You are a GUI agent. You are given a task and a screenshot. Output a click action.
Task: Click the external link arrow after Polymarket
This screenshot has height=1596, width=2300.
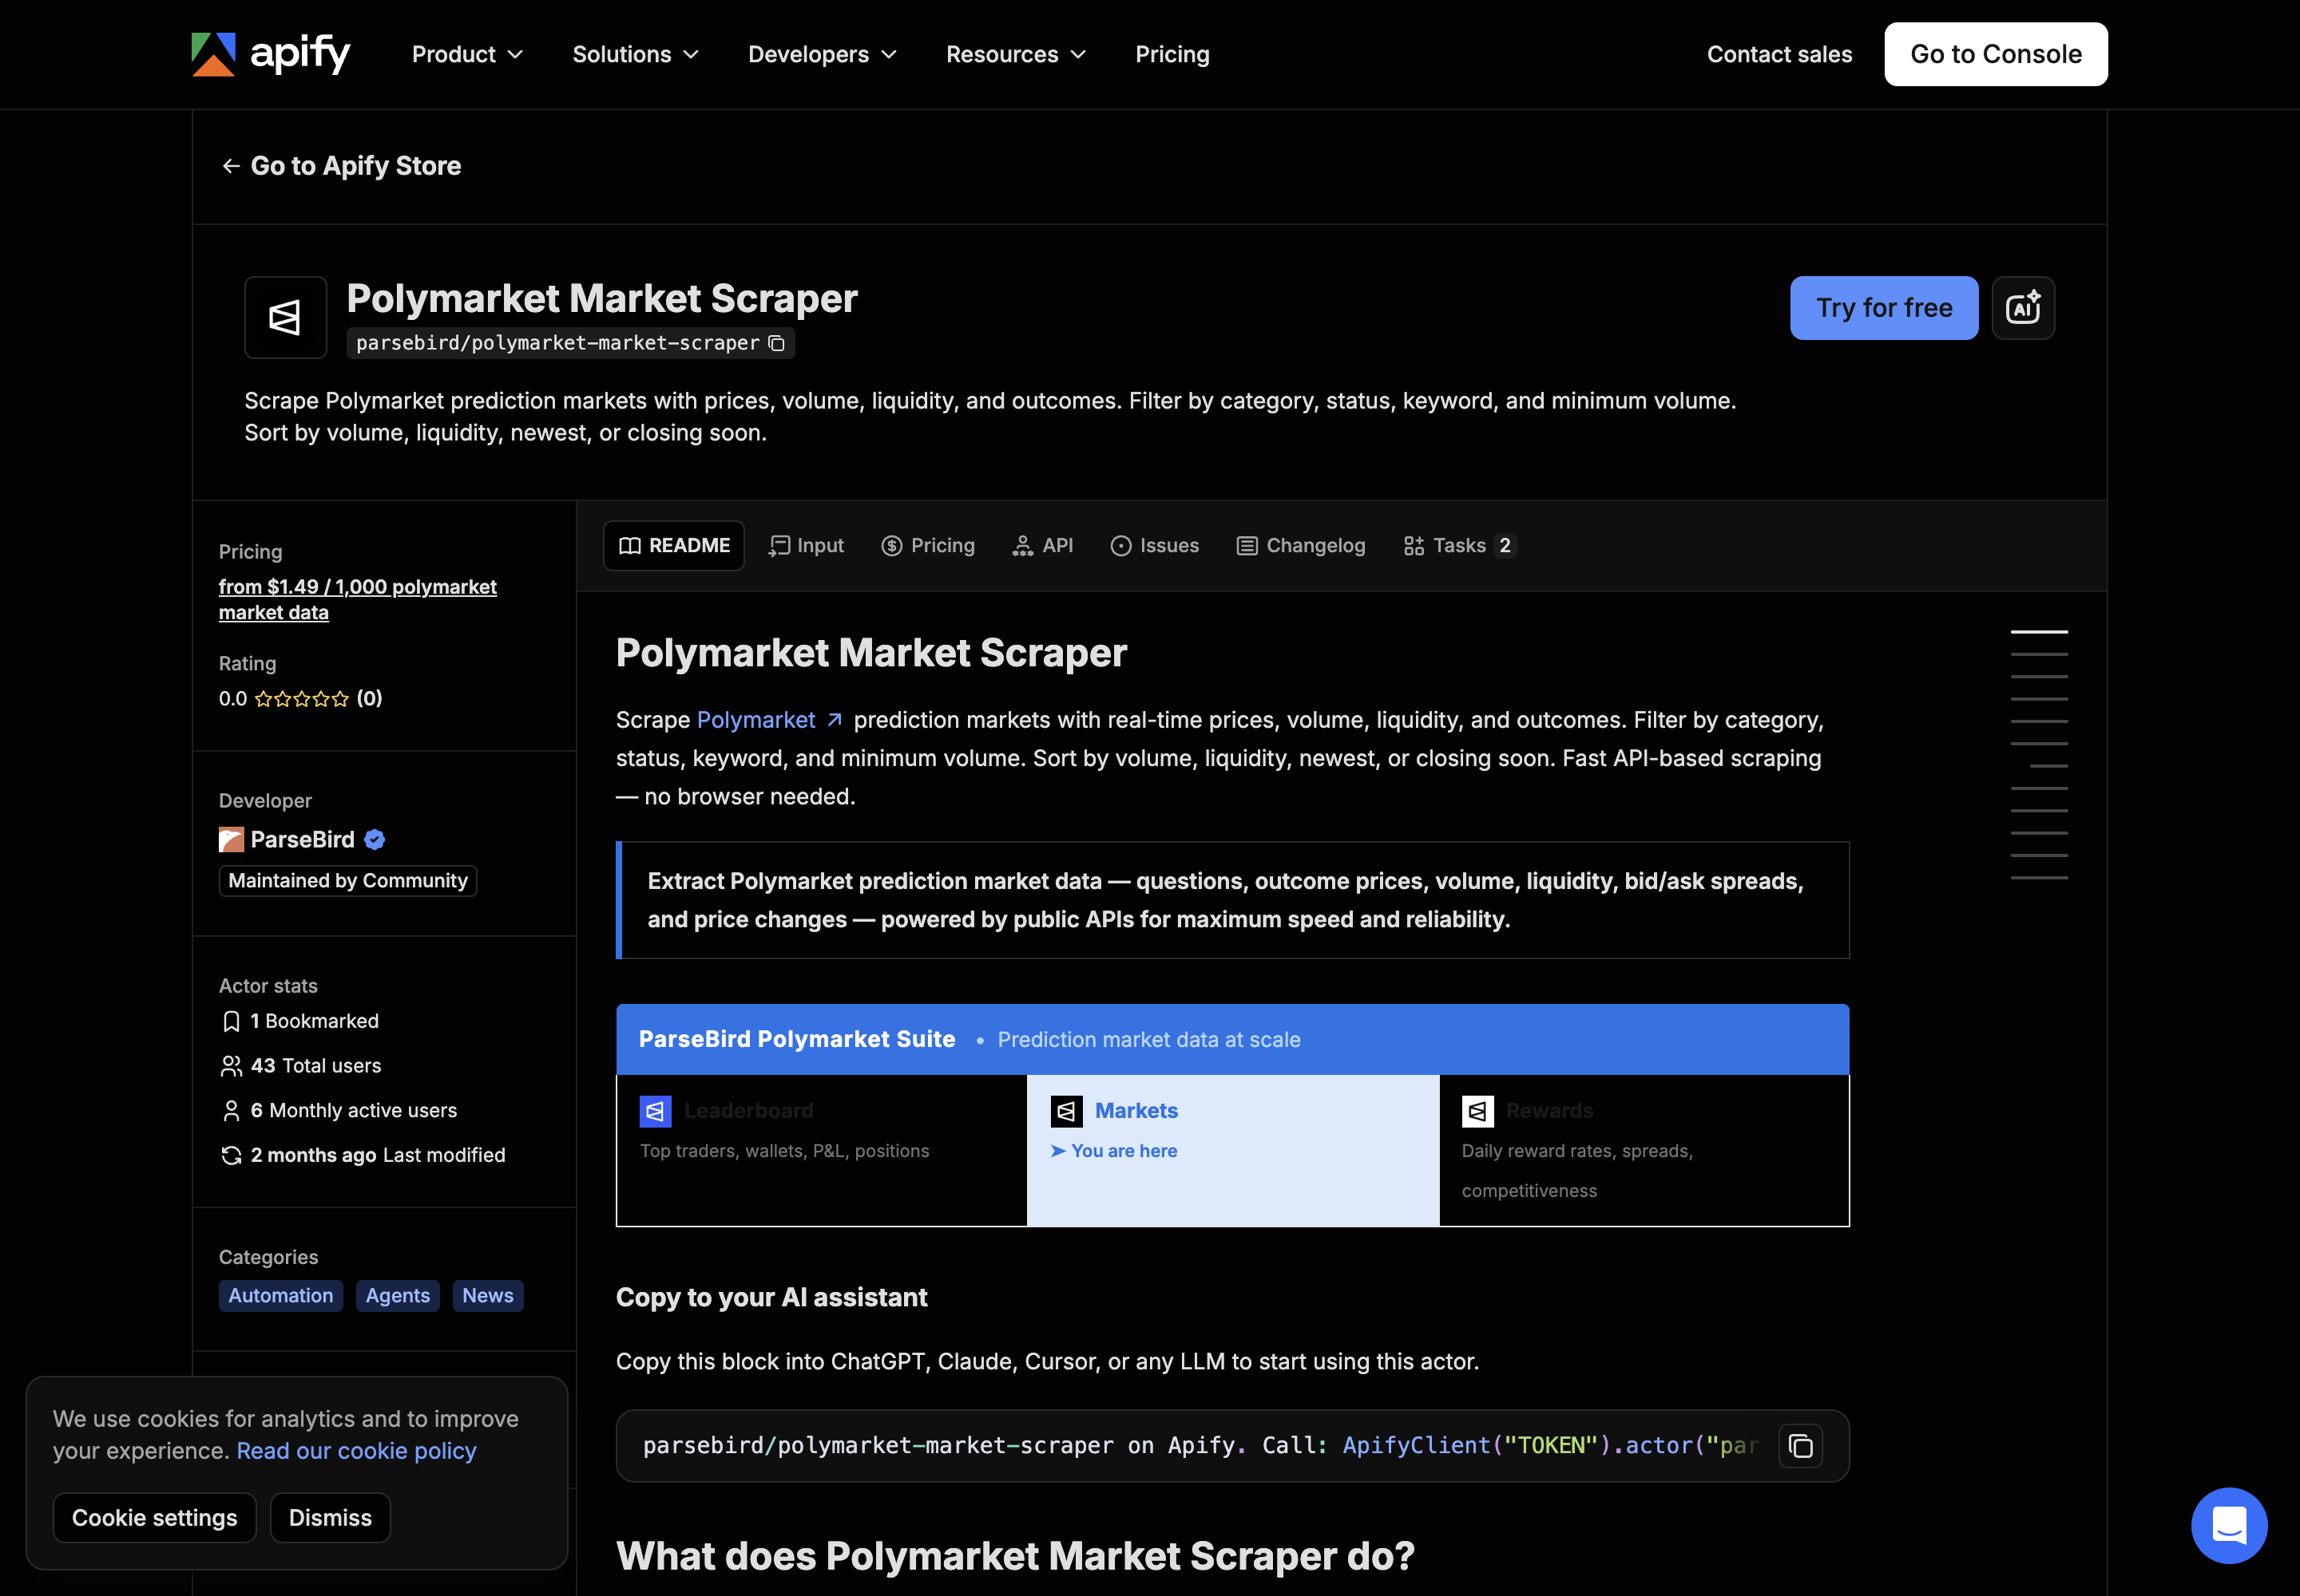(835, 720)
